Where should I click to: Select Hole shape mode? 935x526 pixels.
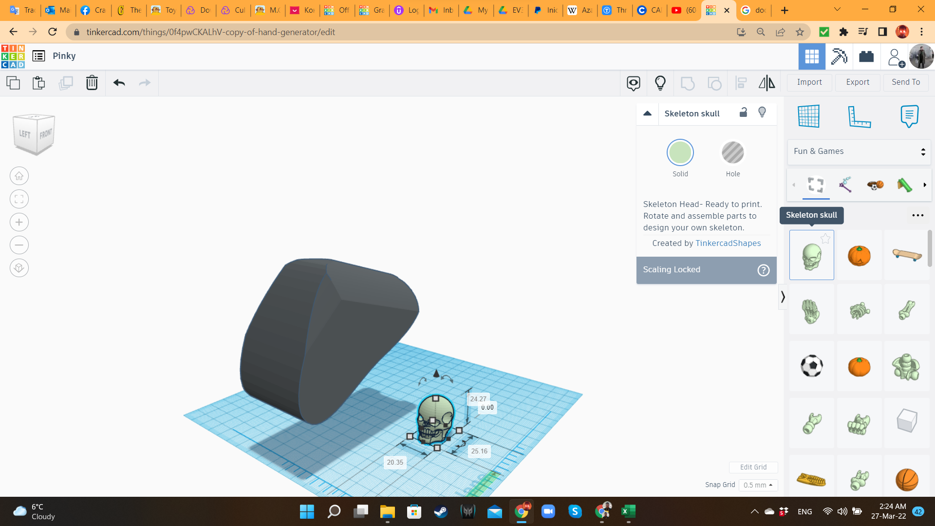(x=732, y=153)
